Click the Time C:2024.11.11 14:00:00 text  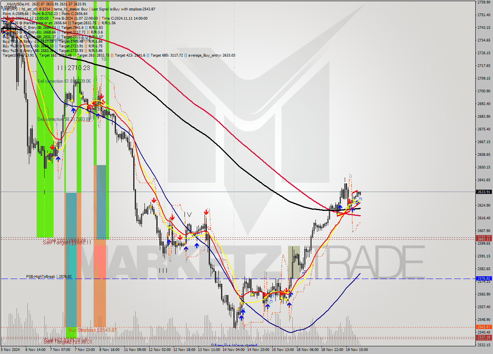pos(126,18)
